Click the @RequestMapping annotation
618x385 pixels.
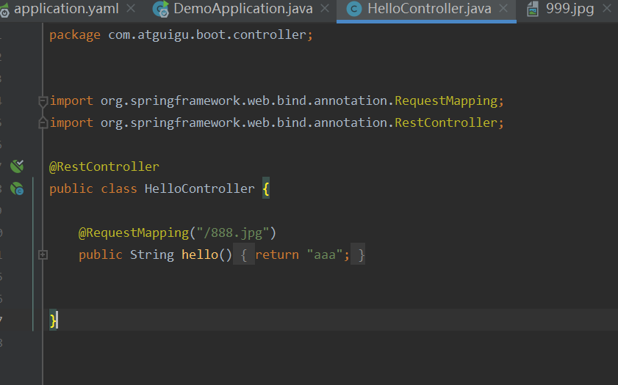click(x=134, y=232)
